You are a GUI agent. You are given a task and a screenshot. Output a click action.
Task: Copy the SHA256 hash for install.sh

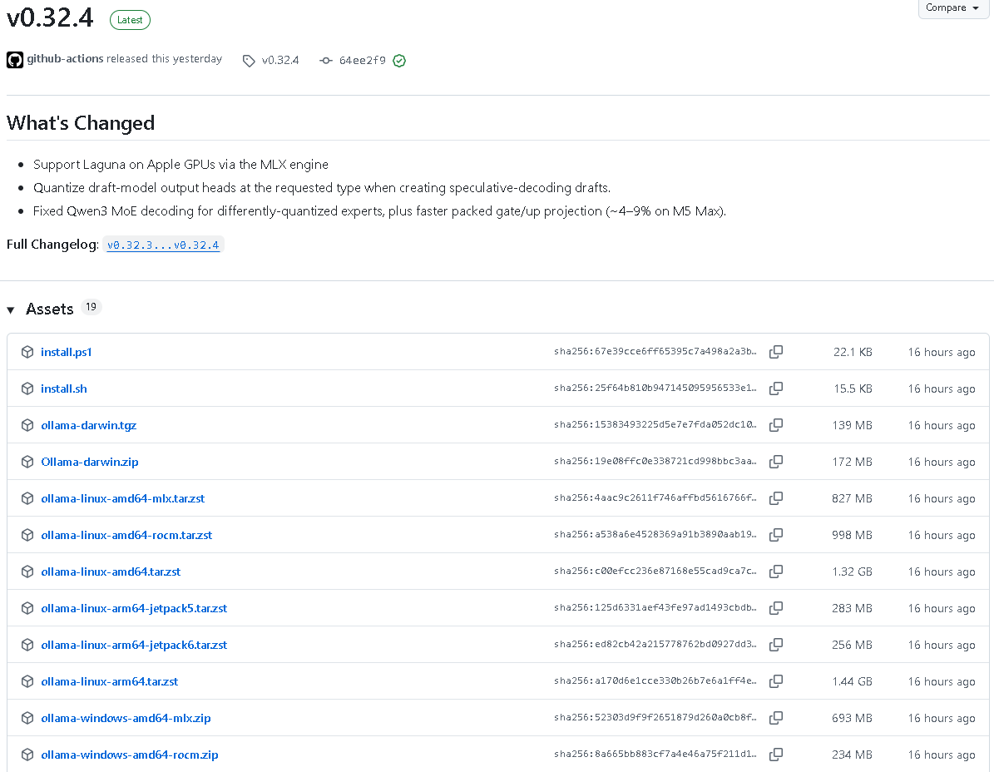coord(776,388)
